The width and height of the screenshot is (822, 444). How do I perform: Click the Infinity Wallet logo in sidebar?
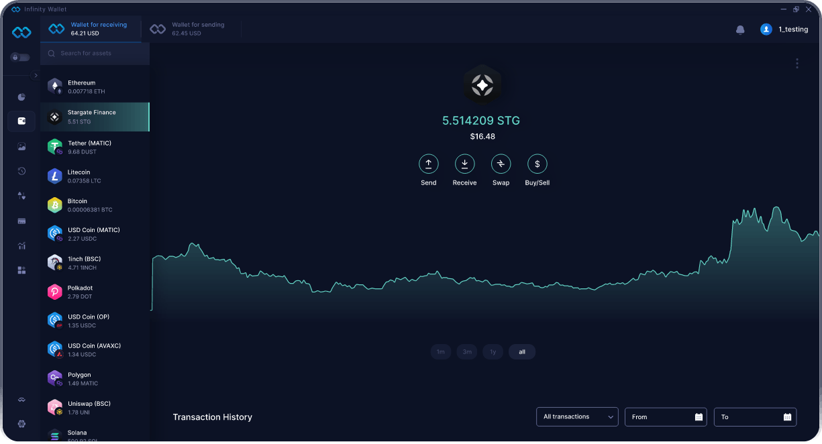21,32
